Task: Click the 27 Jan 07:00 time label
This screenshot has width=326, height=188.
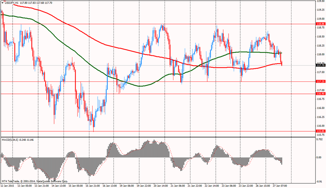Action: (x=280, y=186)
